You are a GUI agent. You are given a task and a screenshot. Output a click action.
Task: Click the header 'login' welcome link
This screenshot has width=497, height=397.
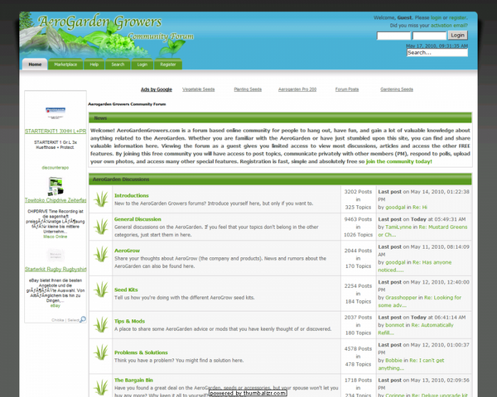(x=436, y=17)
